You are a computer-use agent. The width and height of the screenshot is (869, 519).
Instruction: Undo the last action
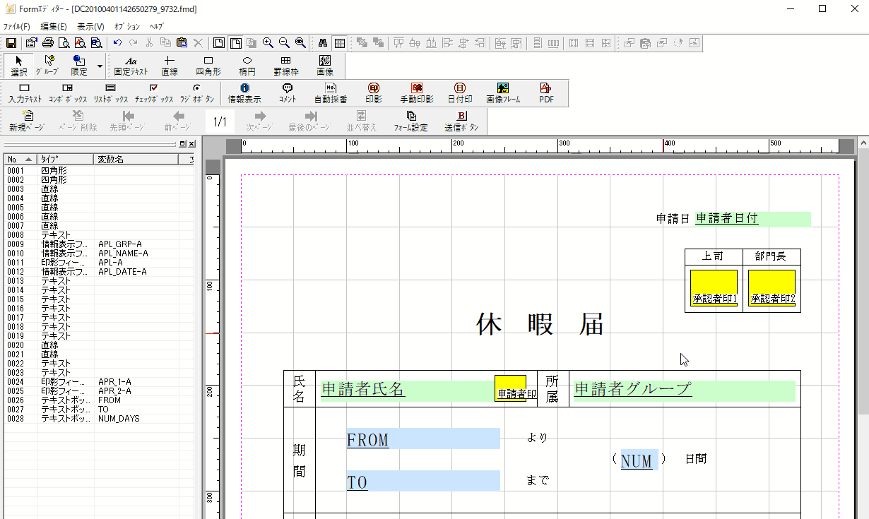coord(117,43)
